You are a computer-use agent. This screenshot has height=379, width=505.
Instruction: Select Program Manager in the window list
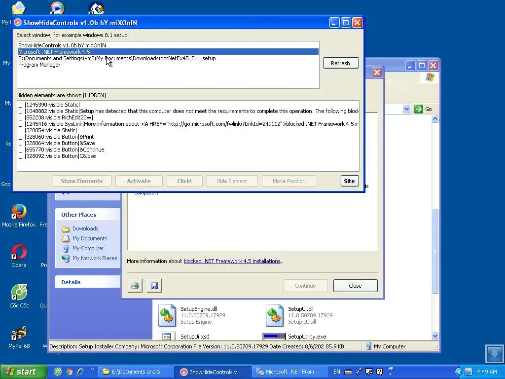[168, 65]
